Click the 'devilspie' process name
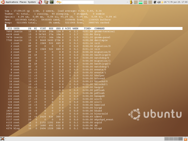188x141 pixels. (101, 40)
